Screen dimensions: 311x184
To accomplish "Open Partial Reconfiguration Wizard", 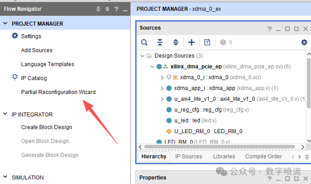I will click(x=58, y=92).
